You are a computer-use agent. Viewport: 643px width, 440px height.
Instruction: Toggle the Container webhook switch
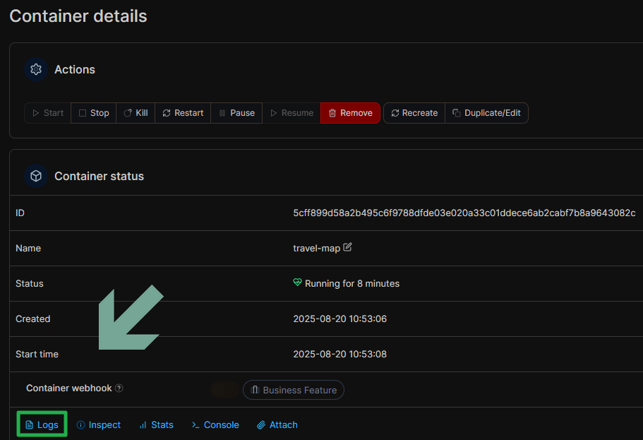click(224, 390)
